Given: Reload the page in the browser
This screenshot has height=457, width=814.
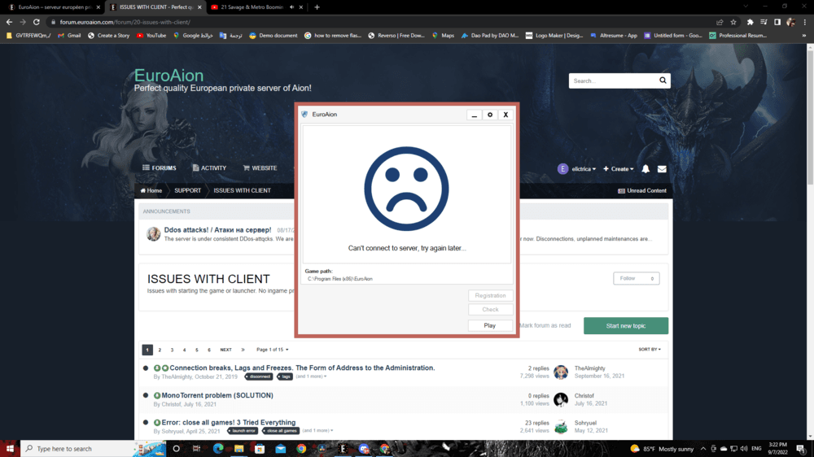Looking at the screenshot, I should point(37,22).
